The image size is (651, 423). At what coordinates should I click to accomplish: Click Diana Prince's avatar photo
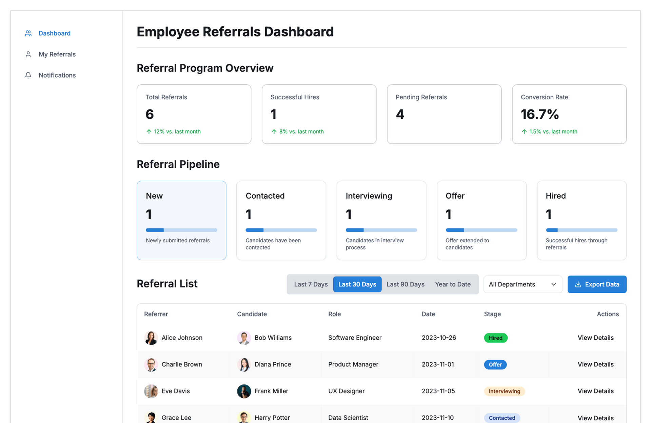click(244, 365)
